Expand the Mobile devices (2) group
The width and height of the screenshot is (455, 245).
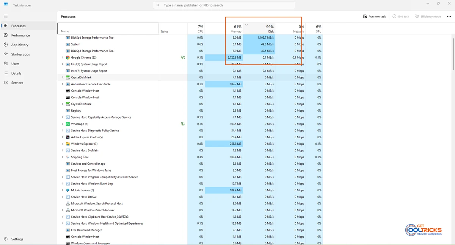(63, 190)
